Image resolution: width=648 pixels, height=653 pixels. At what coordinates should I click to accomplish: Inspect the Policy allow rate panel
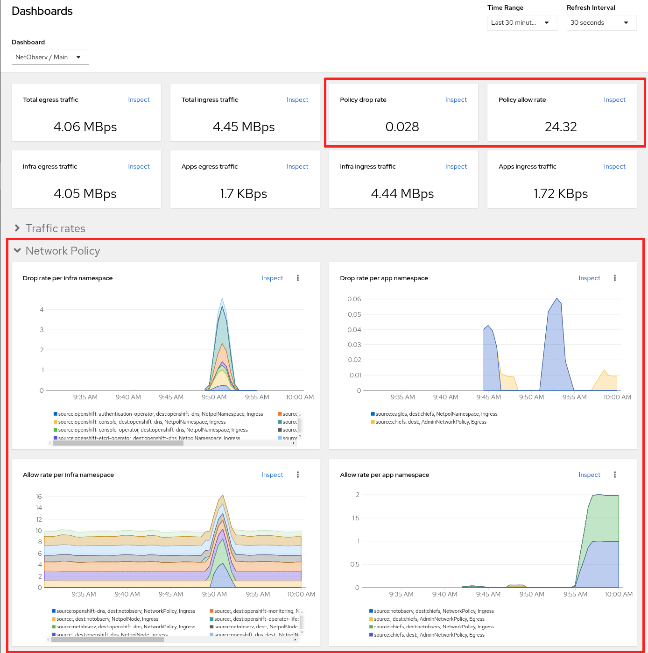point(614,99)
